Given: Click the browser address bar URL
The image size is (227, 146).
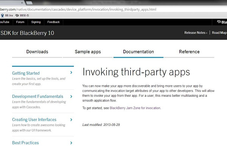Looking at the screenshot, I should (x=78, y=9).
